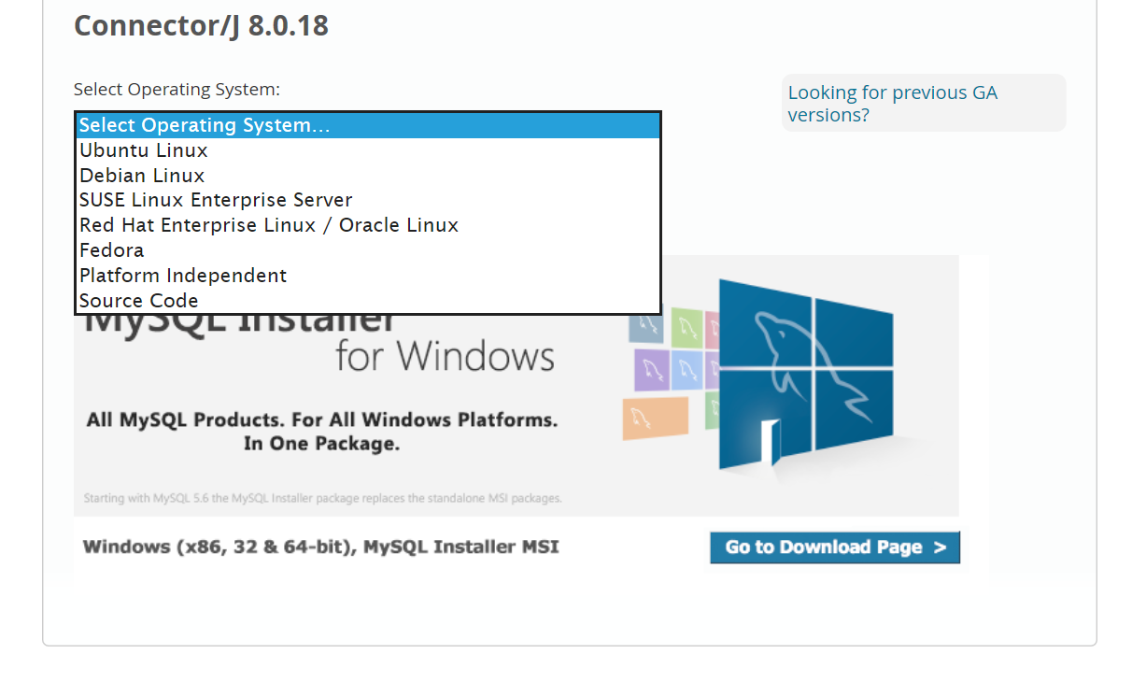Click the 'Select Operating System:' label
This screenshot has height=682, width=1132.
pos(177,90)
